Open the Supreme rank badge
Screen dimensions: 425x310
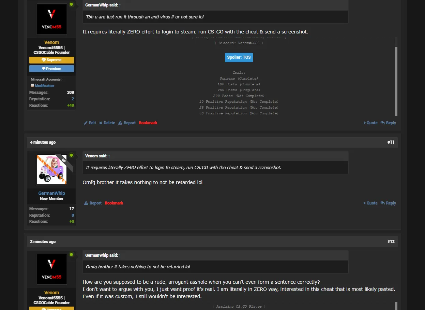(51, 60)
